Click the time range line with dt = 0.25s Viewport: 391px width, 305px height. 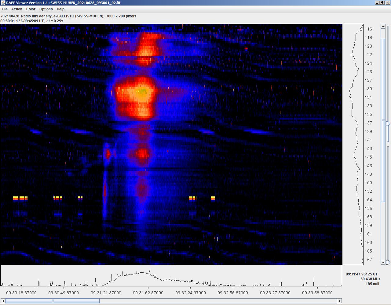(32, 21)
